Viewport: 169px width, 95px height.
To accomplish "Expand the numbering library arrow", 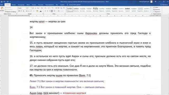I will (x=50, y=8).
